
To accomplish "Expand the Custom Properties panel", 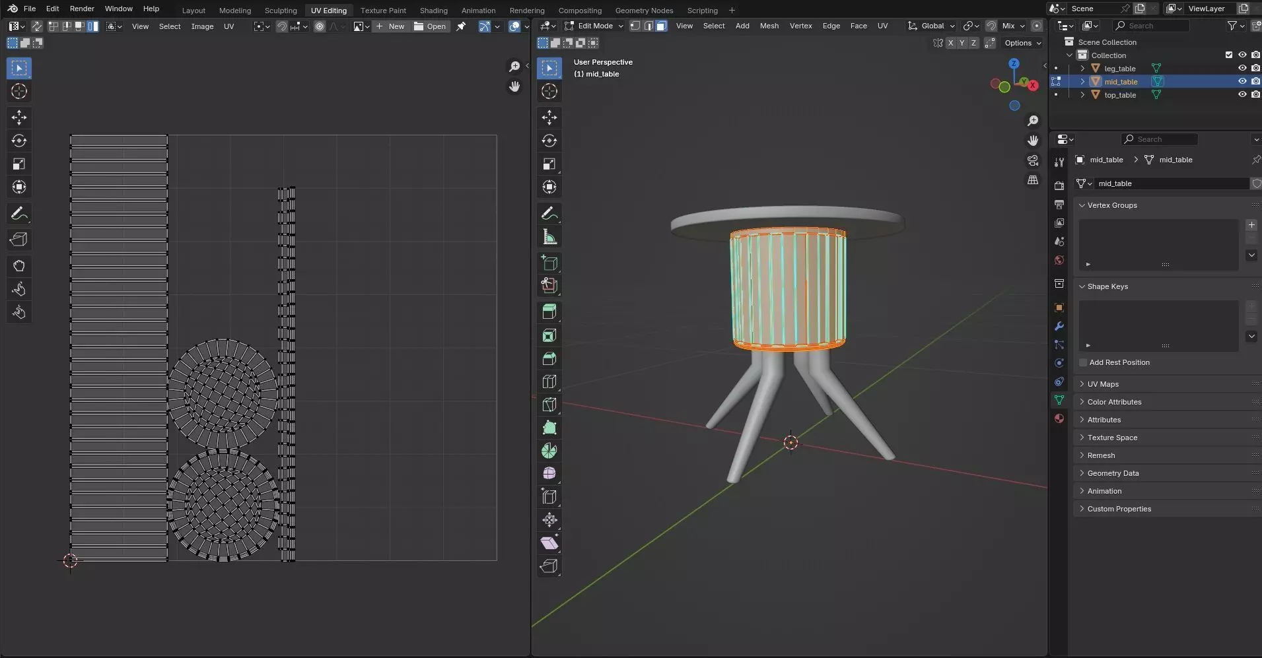I will (x=1166, y=509).
